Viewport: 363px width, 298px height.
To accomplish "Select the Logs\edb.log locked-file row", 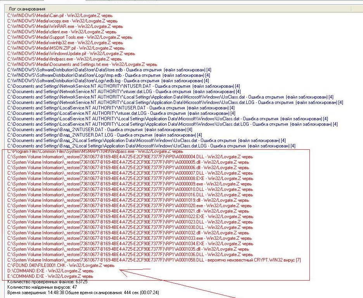I will (108, 81).
